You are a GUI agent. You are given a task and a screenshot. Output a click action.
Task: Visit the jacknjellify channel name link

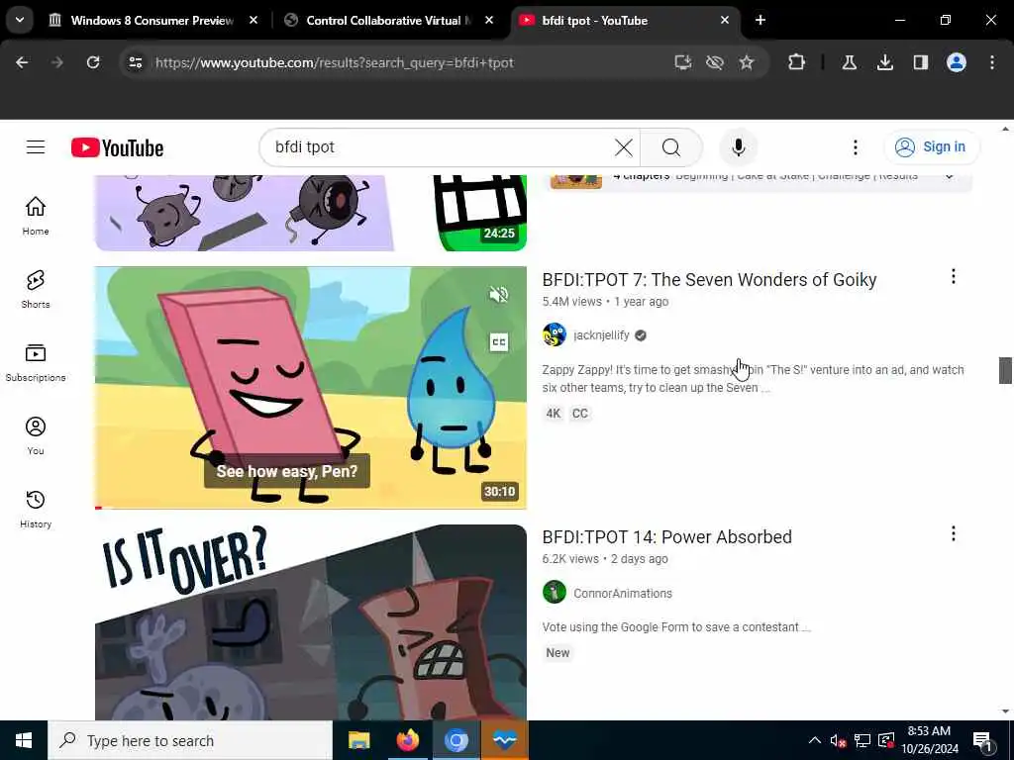[x=601, y=334]
